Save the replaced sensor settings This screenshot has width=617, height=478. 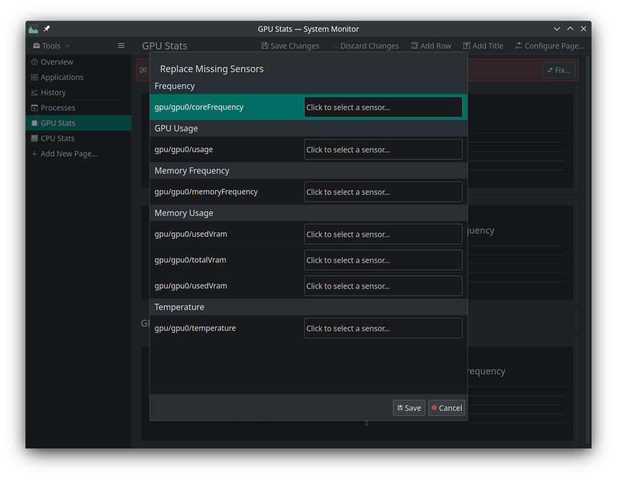coord(409,408)
